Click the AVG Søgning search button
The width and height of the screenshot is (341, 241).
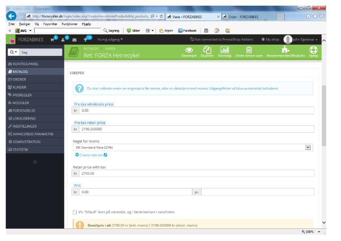coord(111,31)
